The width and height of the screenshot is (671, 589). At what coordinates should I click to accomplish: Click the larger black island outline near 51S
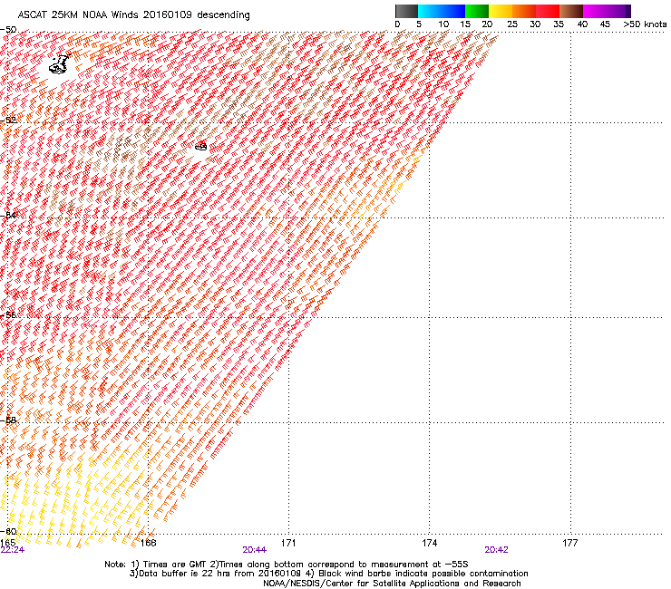[x=60, y=64]
